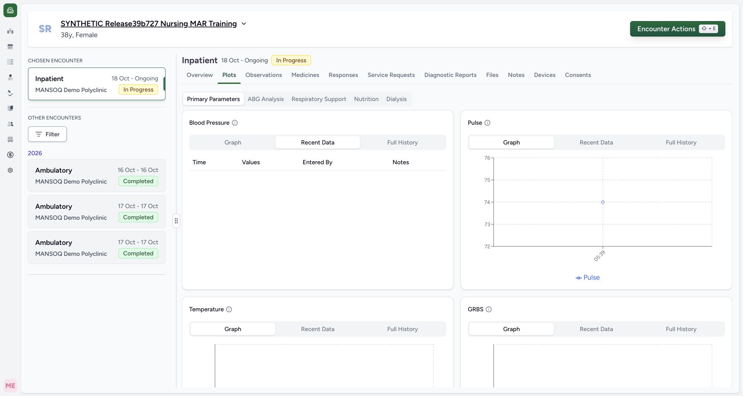Screen dimensions: 743x396
Task: Open the 16 Oct Ambulatory encounter
Action: pyautogui.click(x=97, y=175)
